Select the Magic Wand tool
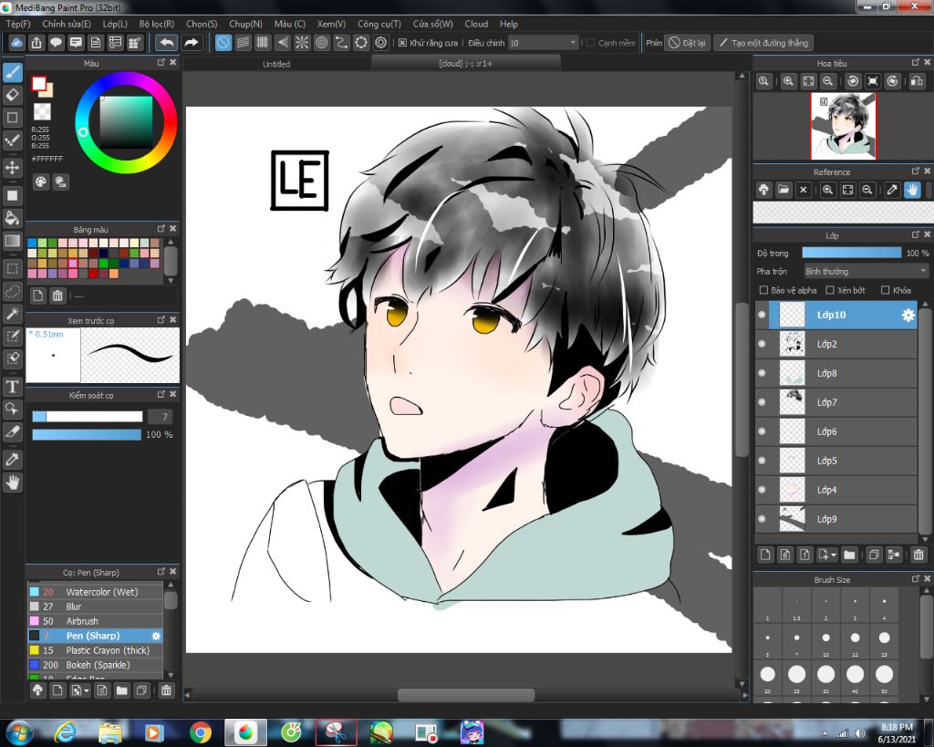 click(x=13, y=314)
